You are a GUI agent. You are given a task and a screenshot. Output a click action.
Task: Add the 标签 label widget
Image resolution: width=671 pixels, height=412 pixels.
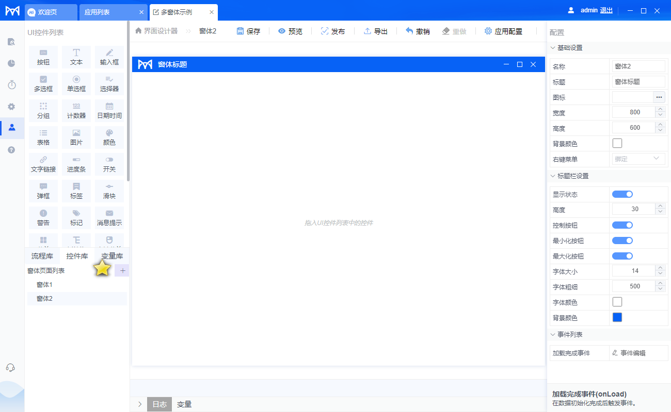76,191
